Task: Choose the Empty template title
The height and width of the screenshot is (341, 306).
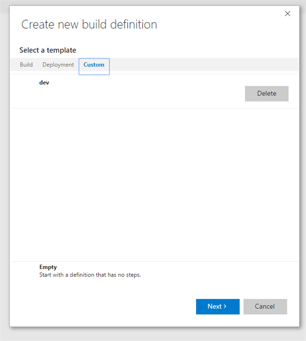Action: click(48, 267)
